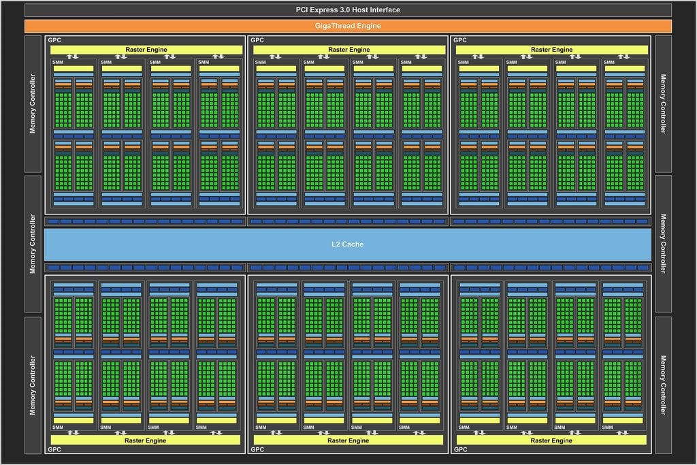Click the blue L2 Cache block

[348, 244]
